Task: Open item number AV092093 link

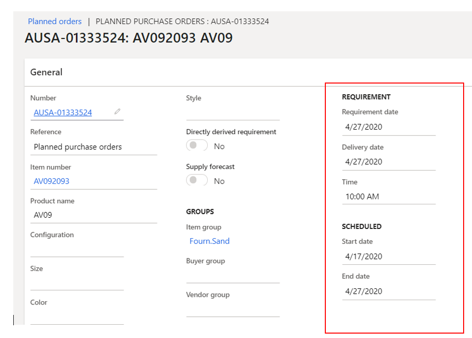Action: coord(52,181)
